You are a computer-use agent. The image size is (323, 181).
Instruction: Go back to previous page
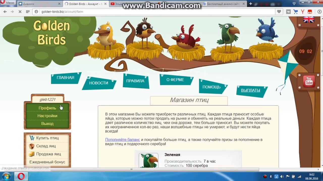click(x=5, y=12)
